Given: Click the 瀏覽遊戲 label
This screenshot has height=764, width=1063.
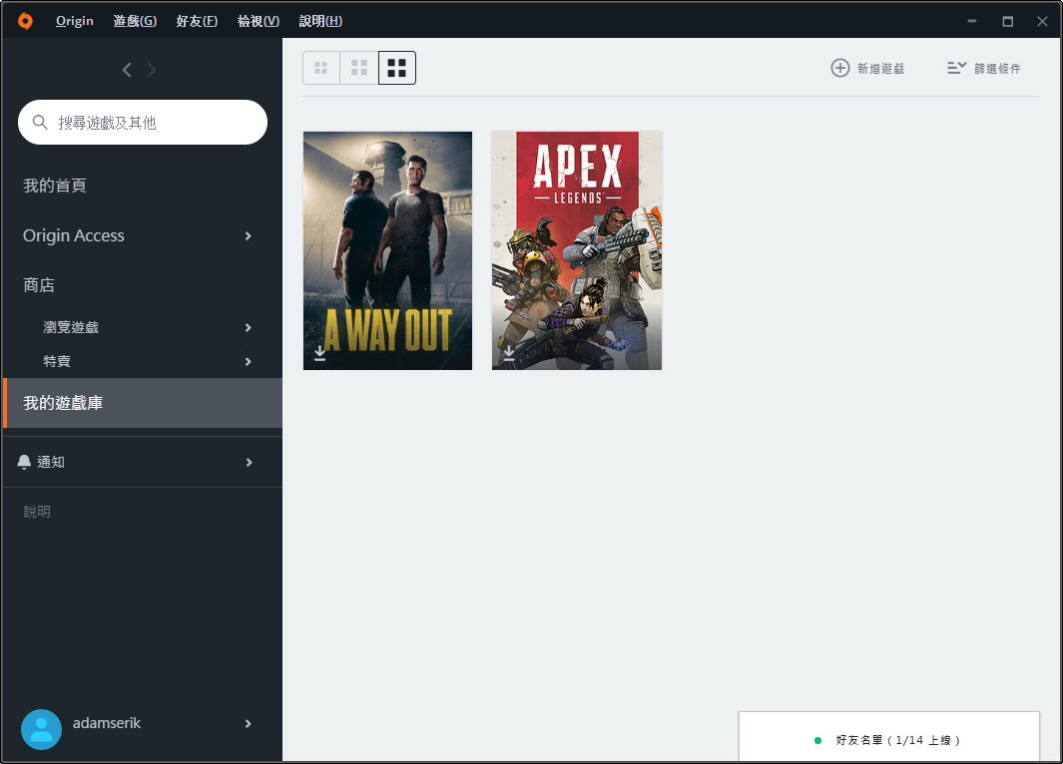Looking at the screenshot, I should coord(71,328).
